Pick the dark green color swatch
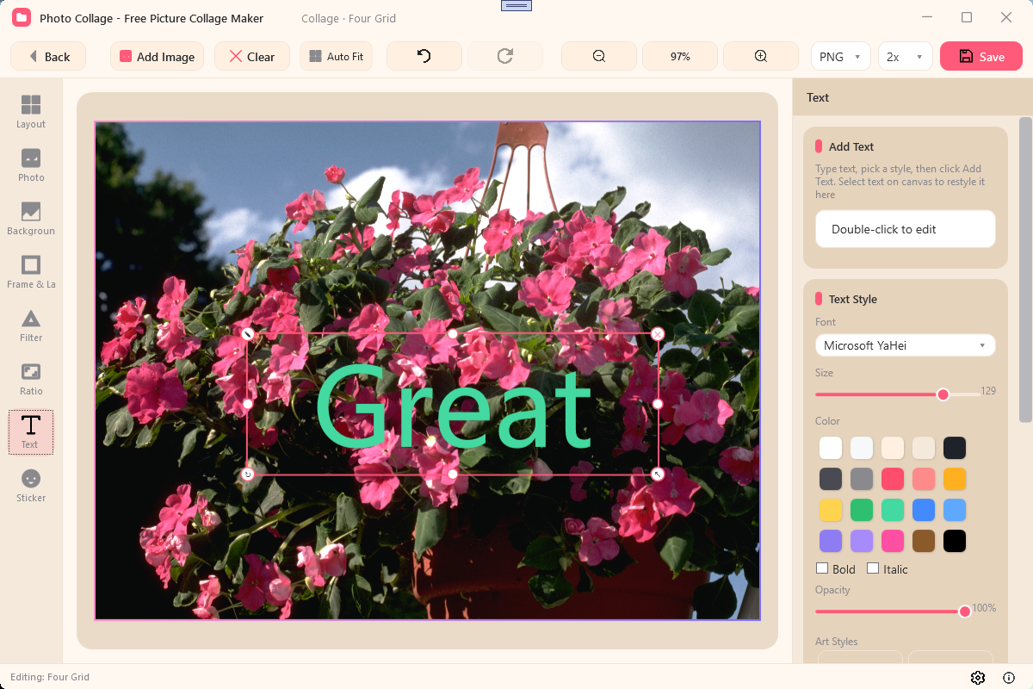The width and height of the screenshot is (1033, 689). [x=862, y=510]
